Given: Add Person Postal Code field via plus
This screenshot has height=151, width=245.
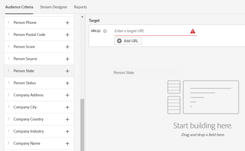Looking at the screenshot, I should pyautogui.click(x=67, y=35).
